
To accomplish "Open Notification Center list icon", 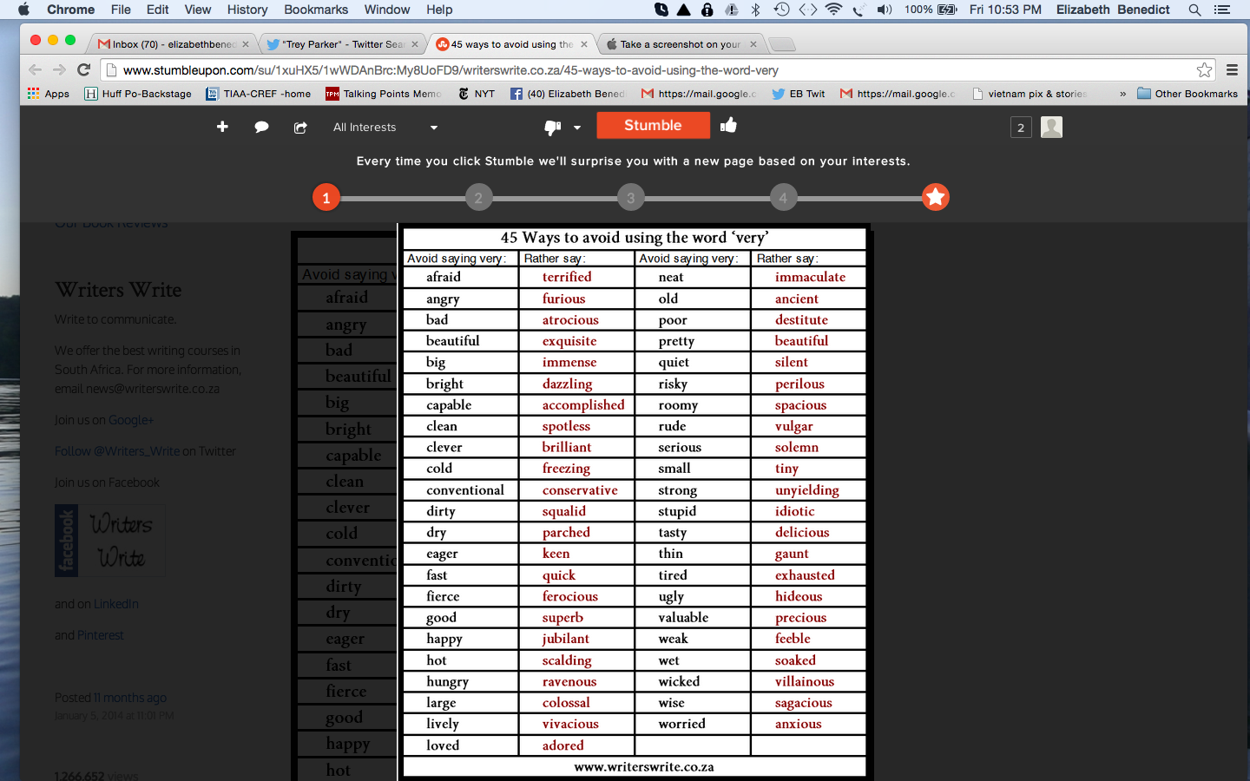I will [x=1222, y=10].
